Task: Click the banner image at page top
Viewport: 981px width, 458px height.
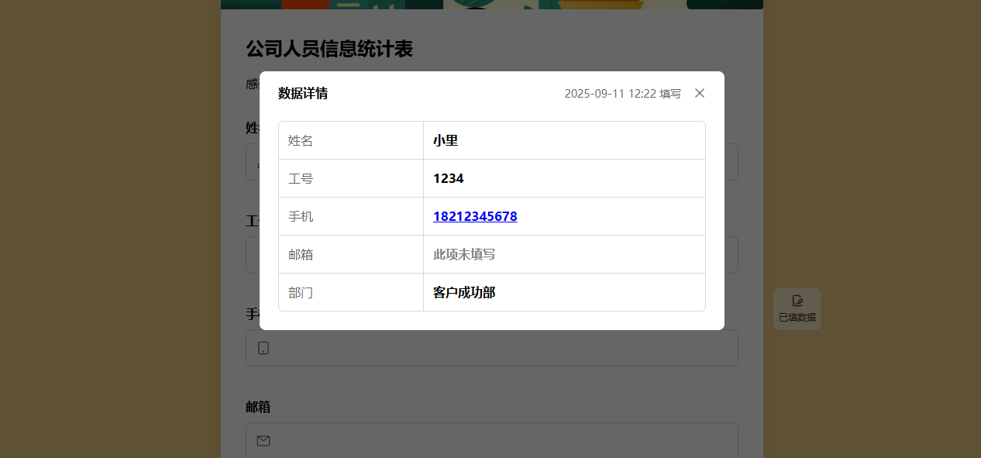Action: point(491,4)
